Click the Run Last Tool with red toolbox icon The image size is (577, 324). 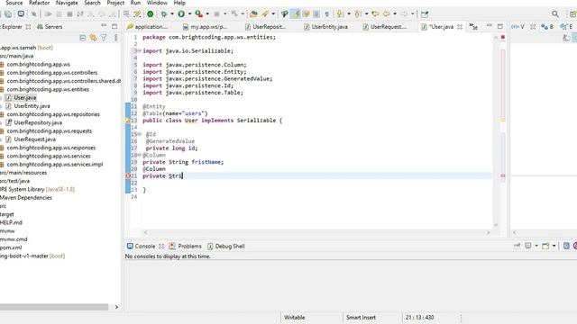tap(198, 14)
